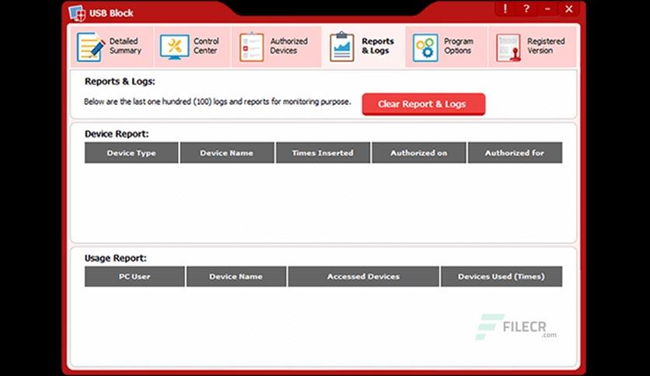Sort by the Device Type column header
This screenshot has width=650, height=376.
tap(131, 153)
